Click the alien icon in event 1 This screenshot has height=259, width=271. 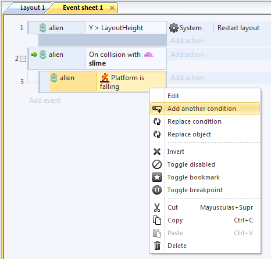click(x=42, y=28)
